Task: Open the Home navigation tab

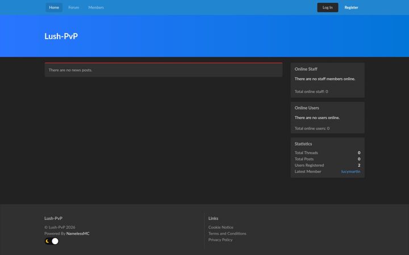Action: pyautogui.click(x=54, y=7)
